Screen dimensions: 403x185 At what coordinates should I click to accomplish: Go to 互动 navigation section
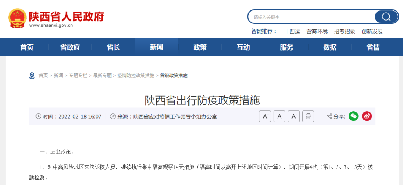tap(243, 47)
